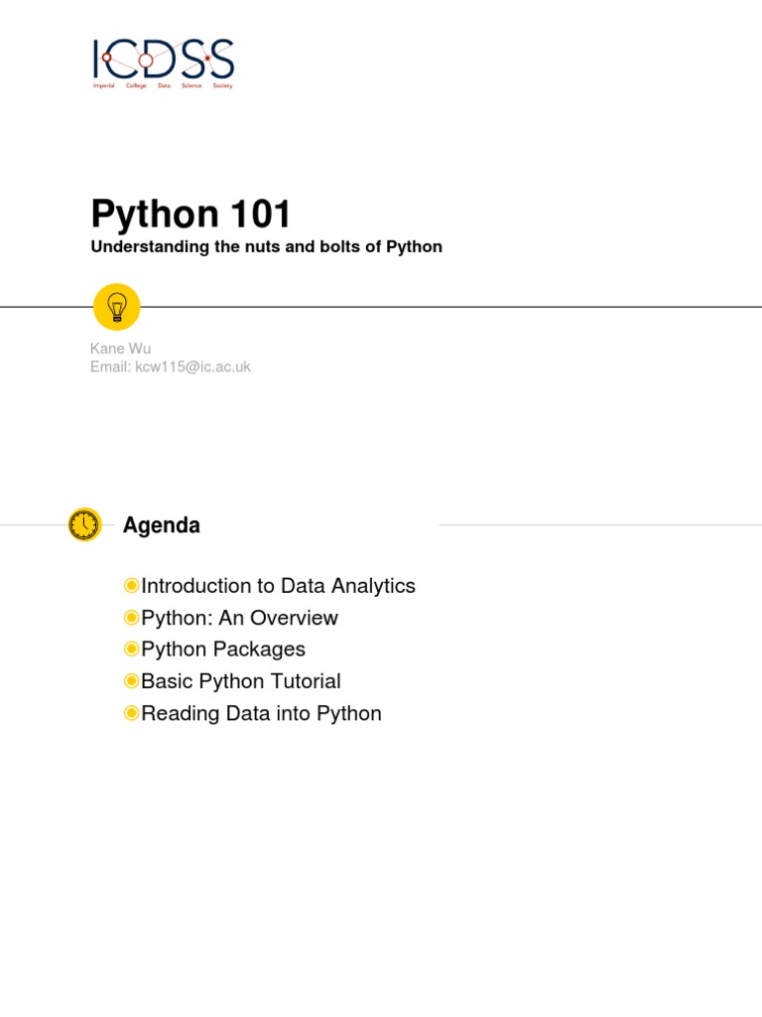This screenshot has width=762, height=1017.
Task: Select the Introduction to Data Analytics item
Action: point(278,586)
